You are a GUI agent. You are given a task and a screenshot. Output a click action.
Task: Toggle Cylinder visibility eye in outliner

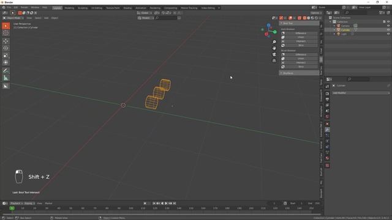[388, 30]
